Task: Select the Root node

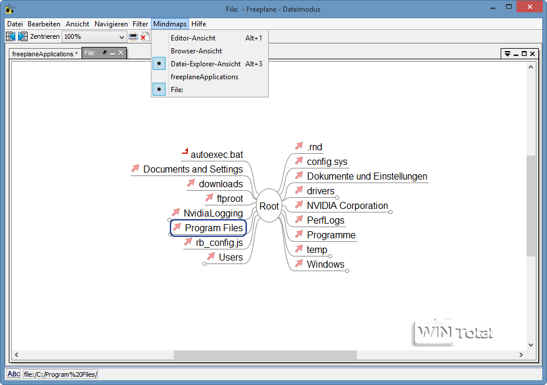Action: (x=269, y=206)
